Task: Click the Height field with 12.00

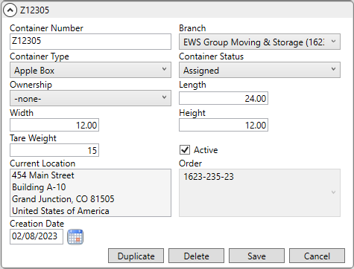Action: 224,125
